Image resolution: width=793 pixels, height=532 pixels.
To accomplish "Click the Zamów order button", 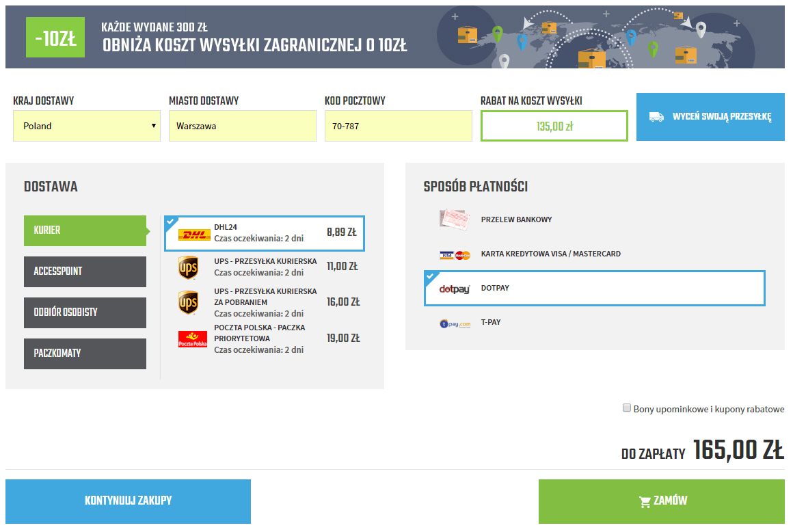I will (x=662, y=501).
